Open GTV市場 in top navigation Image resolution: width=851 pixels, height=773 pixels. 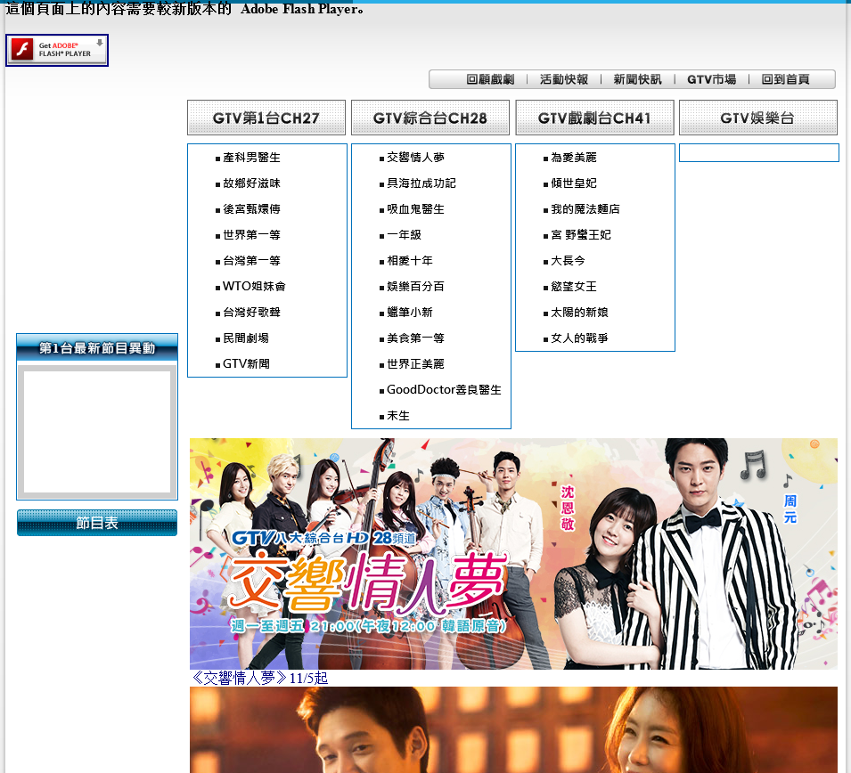point(711,80)
